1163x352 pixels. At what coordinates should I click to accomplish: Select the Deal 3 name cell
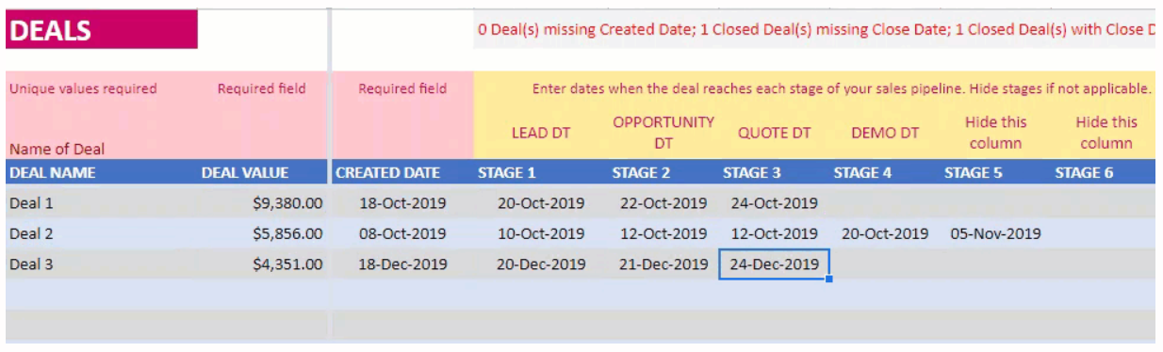100,264
